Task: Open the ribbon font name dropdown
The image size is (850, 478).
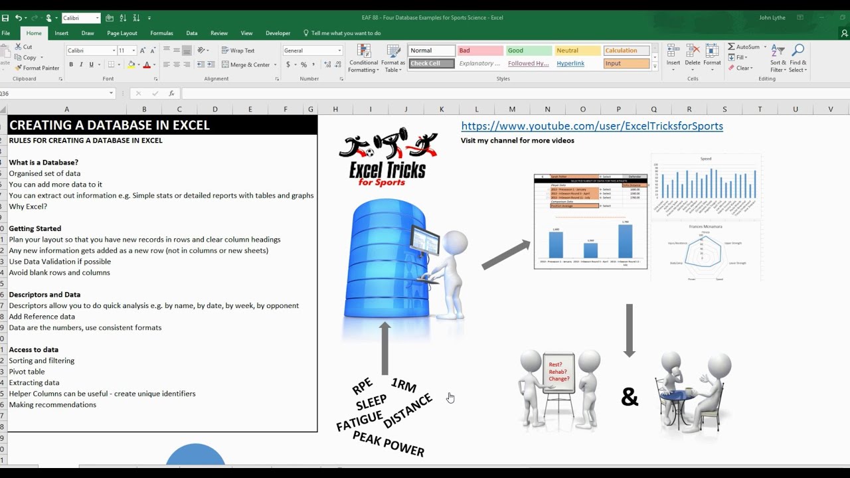Action: pos(114,50)
